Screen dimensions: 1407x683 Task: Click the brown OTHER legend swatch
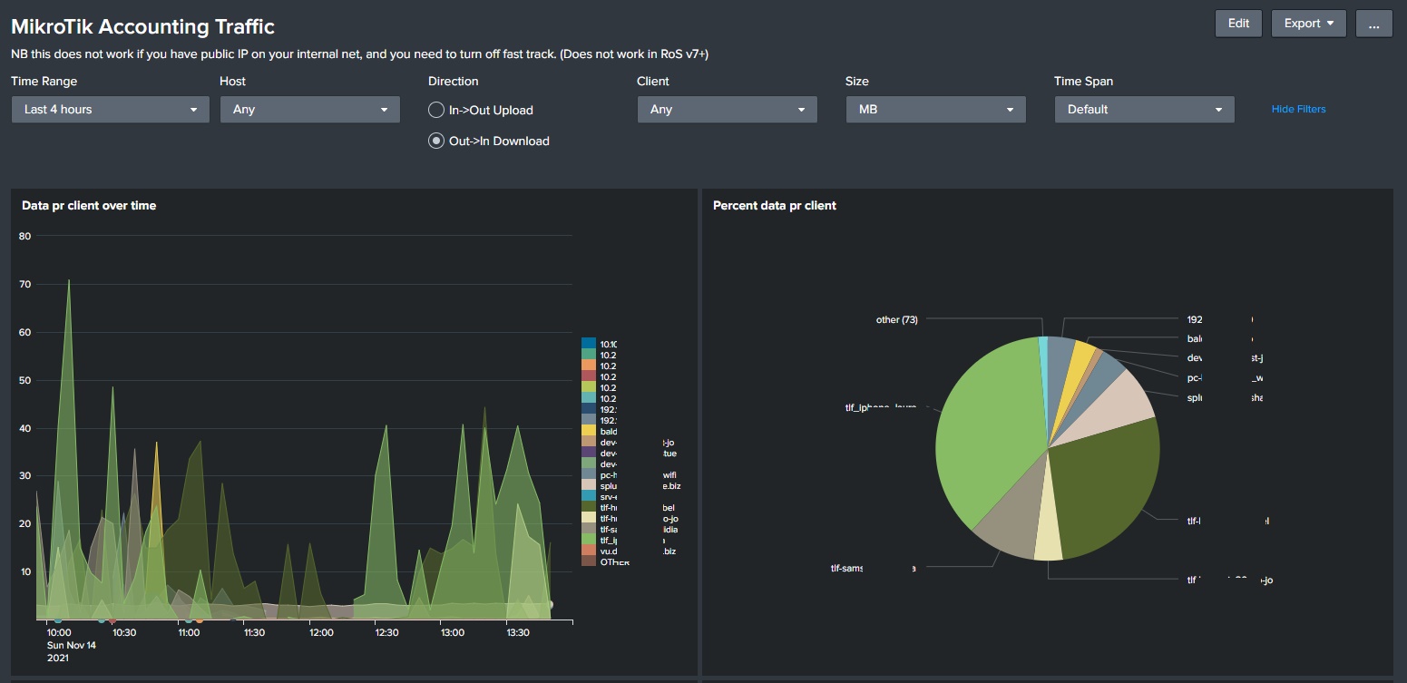tap(589, 561)
